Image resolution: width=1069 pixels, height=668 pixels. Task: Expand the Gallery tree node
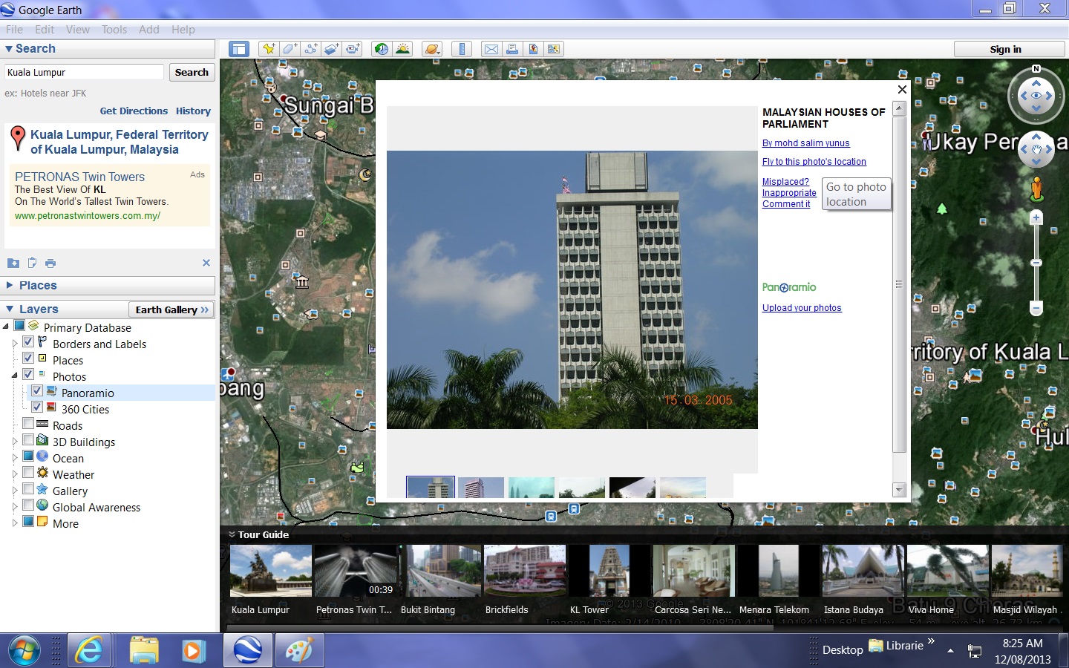coord(15,491)
